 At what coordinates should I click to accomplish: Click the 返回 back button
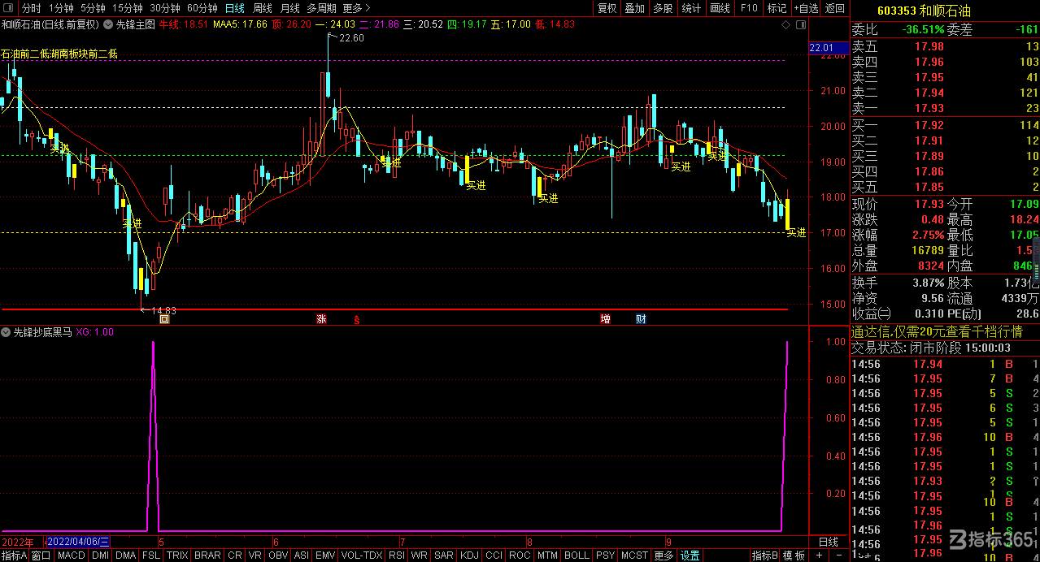(835, 8)
